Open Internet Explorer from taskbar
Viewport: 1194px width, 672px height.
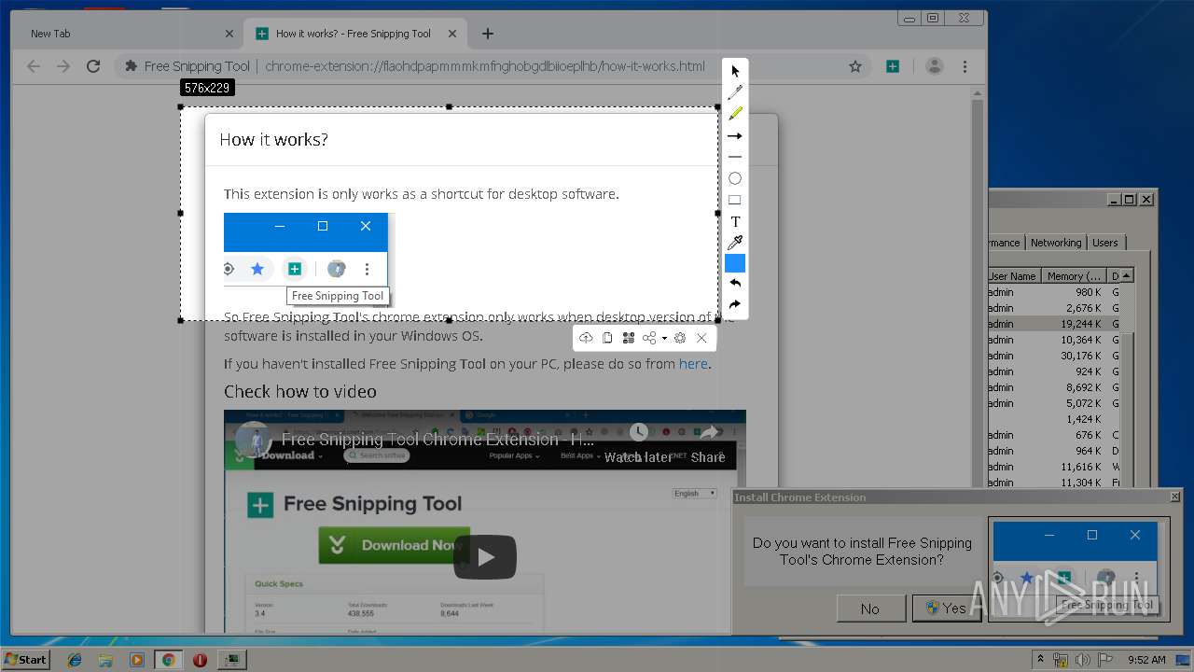point(75,660)
